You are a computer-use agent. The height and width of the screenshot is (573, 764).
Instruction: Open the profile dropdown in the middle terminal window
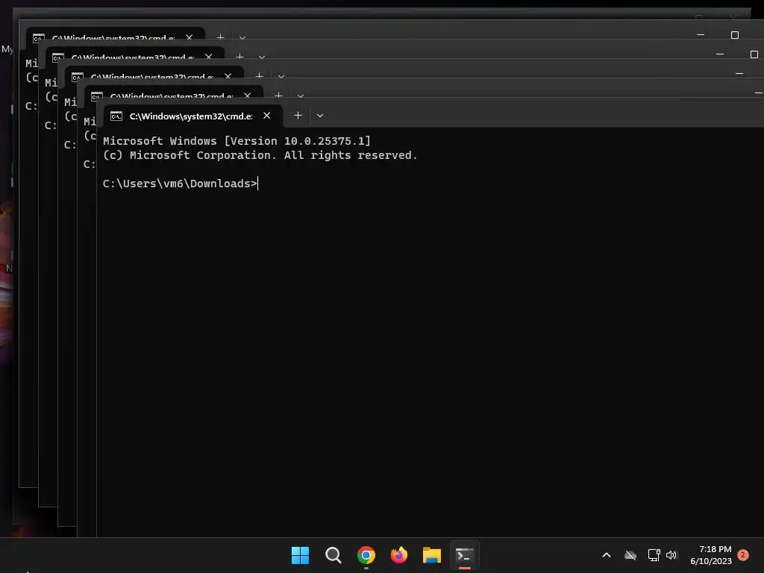coord(281,77)
